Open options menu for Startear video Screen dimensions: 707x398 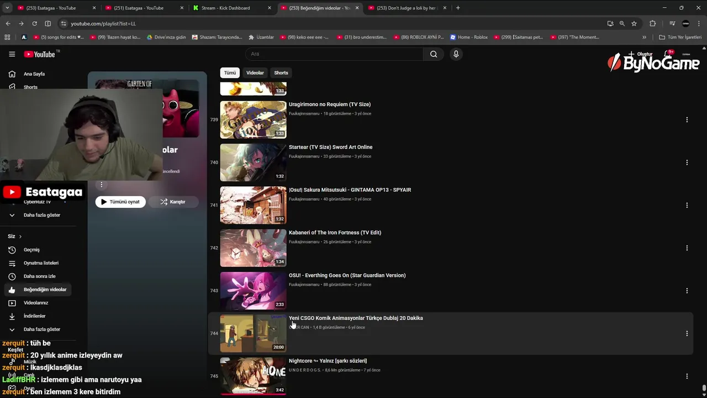(x=687, y=163)
